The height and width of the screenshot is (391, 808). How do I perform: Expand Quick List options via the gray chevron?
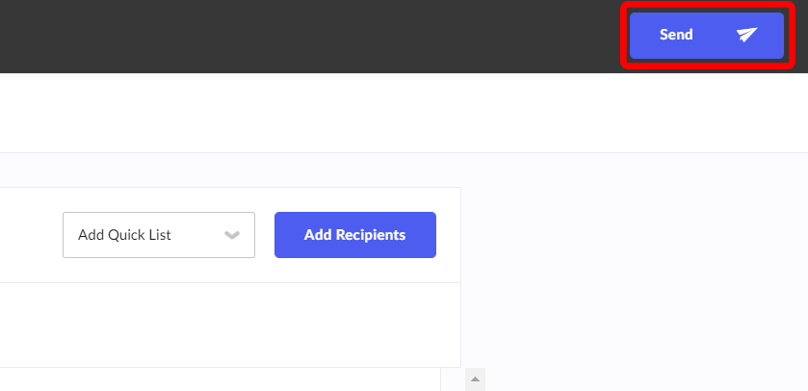click(232, 235)
